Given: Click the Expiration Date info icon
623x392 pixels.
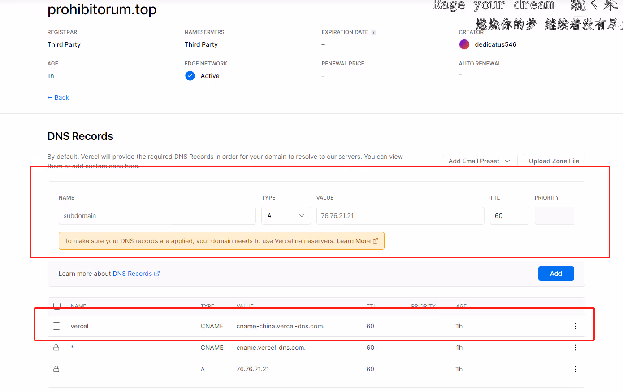Looking at the screenshot, I should [374, 32].
